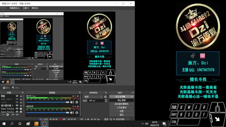
Task: Switch to orange app on taskbar
Action: click(x=36, y=124)
